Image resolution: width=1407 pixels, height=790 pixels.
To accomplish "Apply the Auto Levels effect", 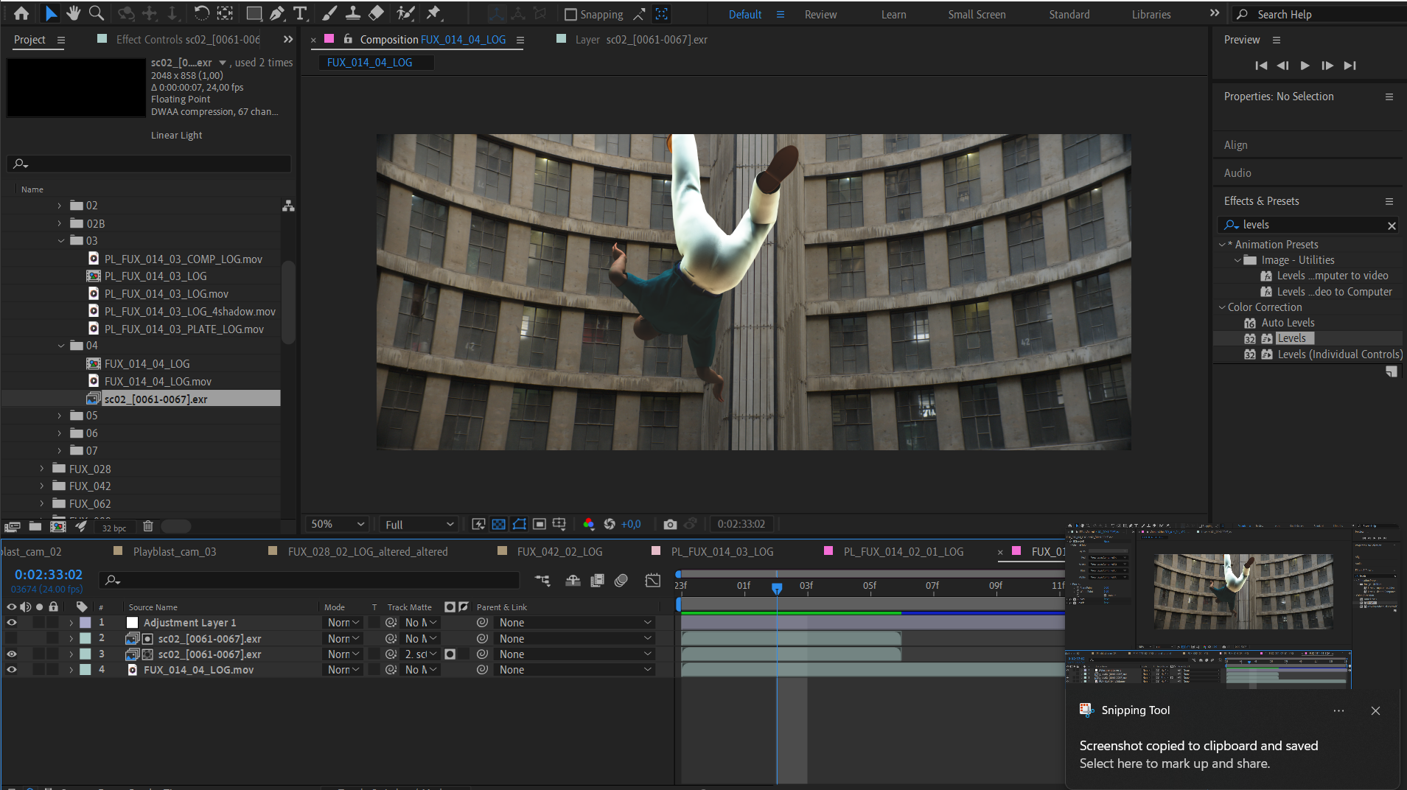I will coord(1288,323).
